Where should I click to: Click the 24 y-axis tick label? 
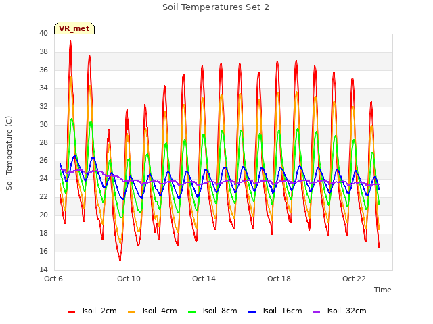(x=43, y=178)
